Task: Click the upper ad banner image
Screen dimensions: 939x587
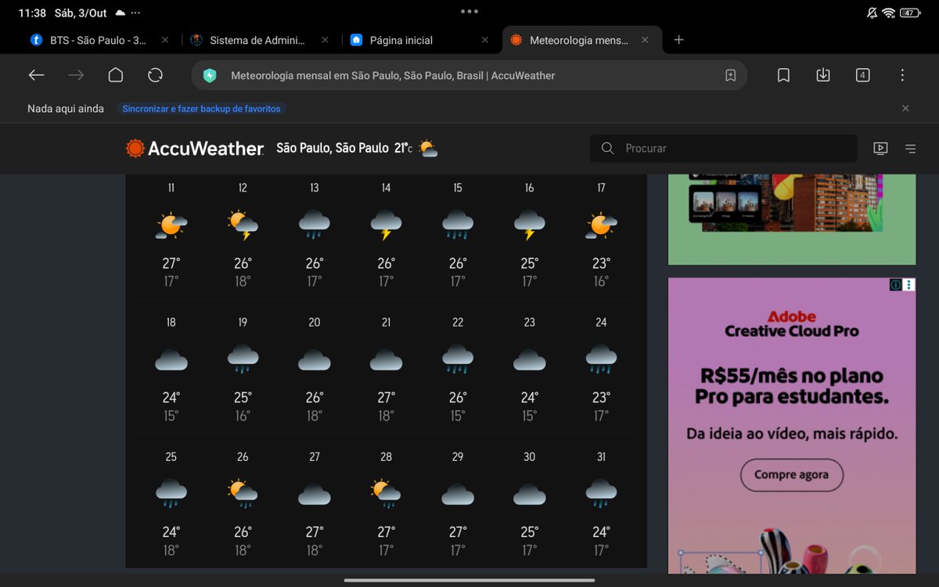Action: (791, 219)
